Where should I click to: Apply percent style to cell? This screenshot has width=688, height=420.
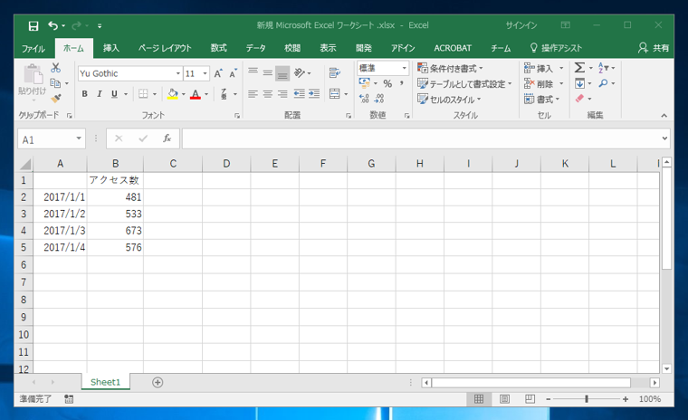pyautogui.click(x=387, y=83)
